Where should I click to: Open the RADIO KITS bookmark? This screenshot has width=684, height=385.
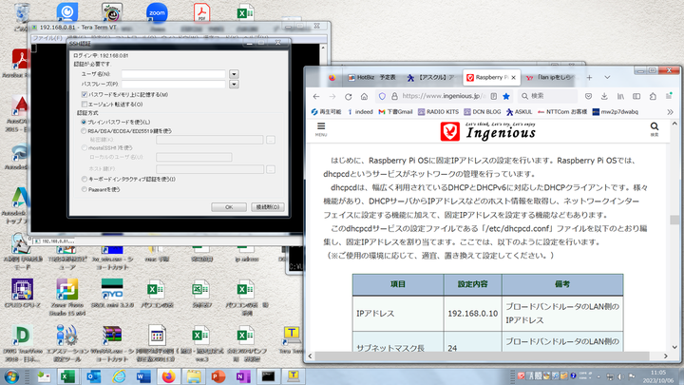[x=438, y=112]
